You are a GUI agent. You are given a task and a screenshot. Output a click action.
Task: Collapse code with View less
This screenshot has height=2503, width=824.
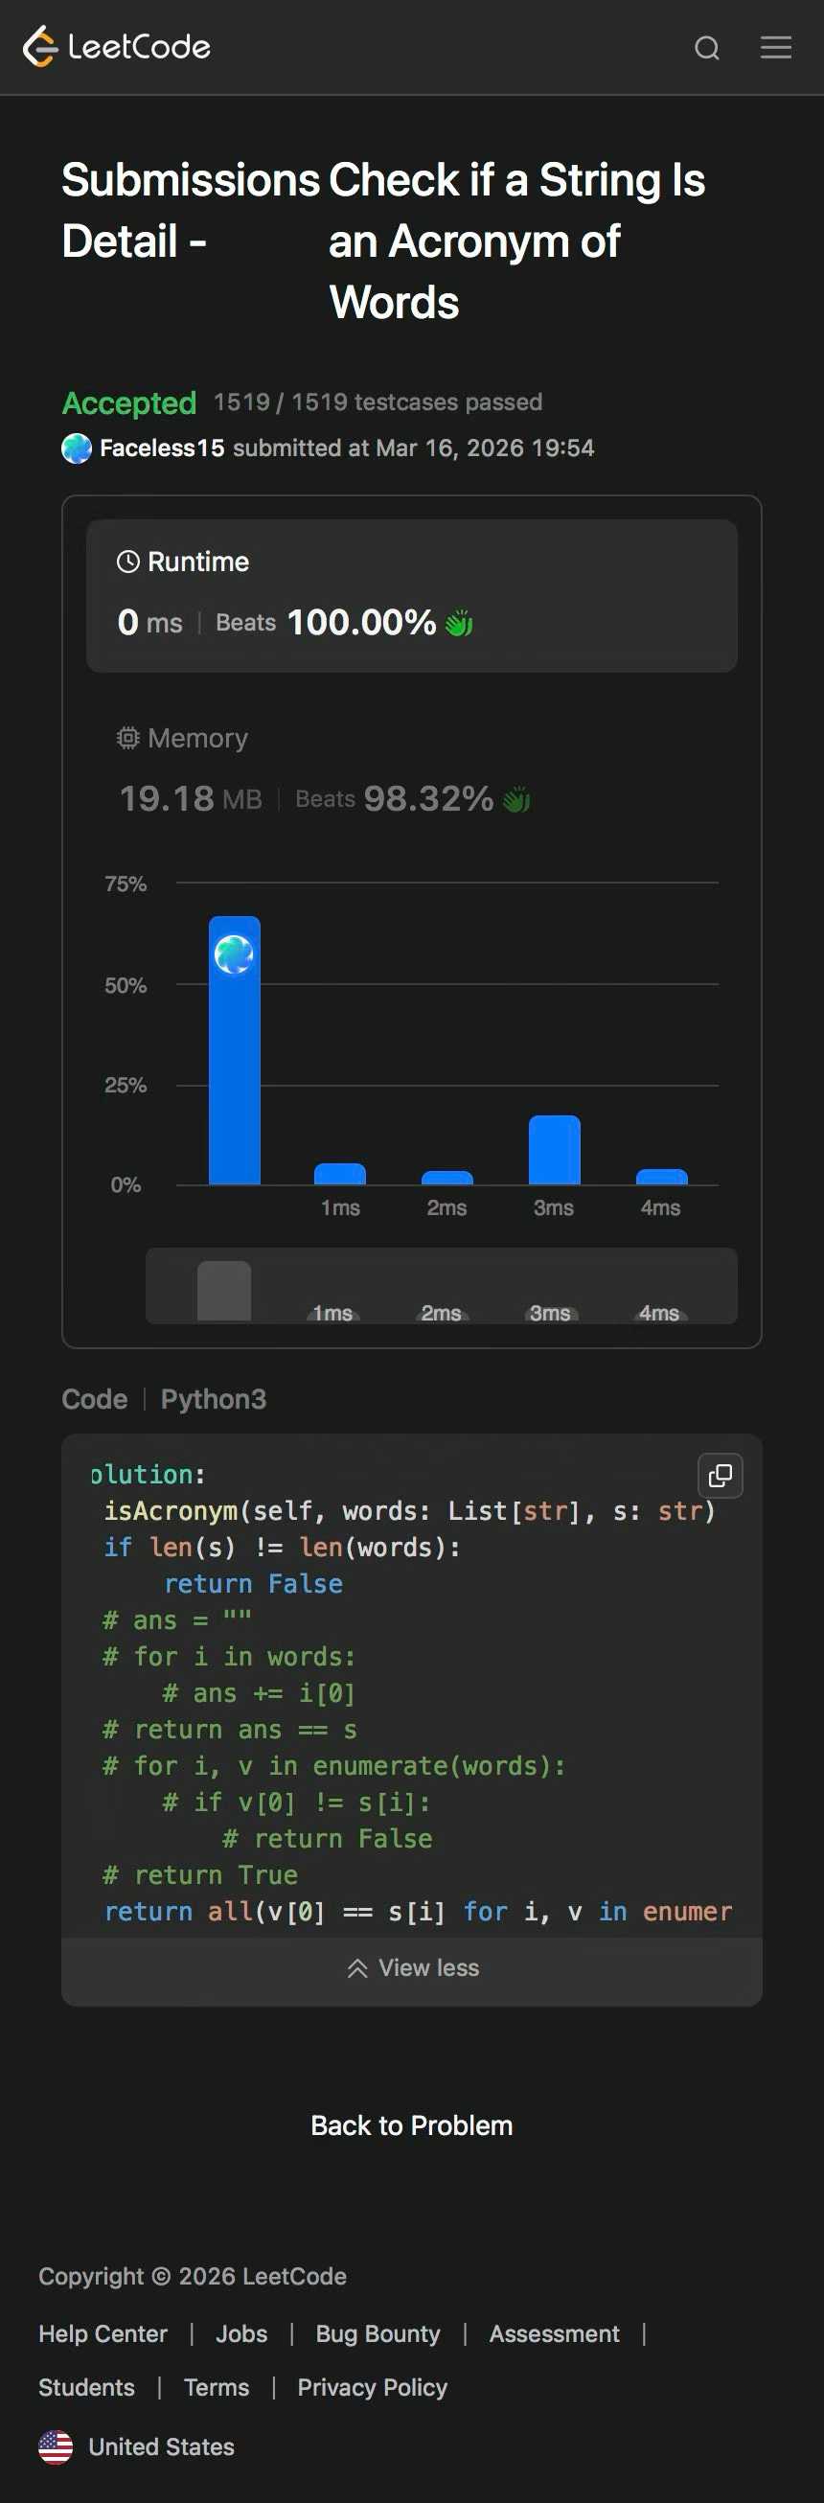tap(412, 1966)
